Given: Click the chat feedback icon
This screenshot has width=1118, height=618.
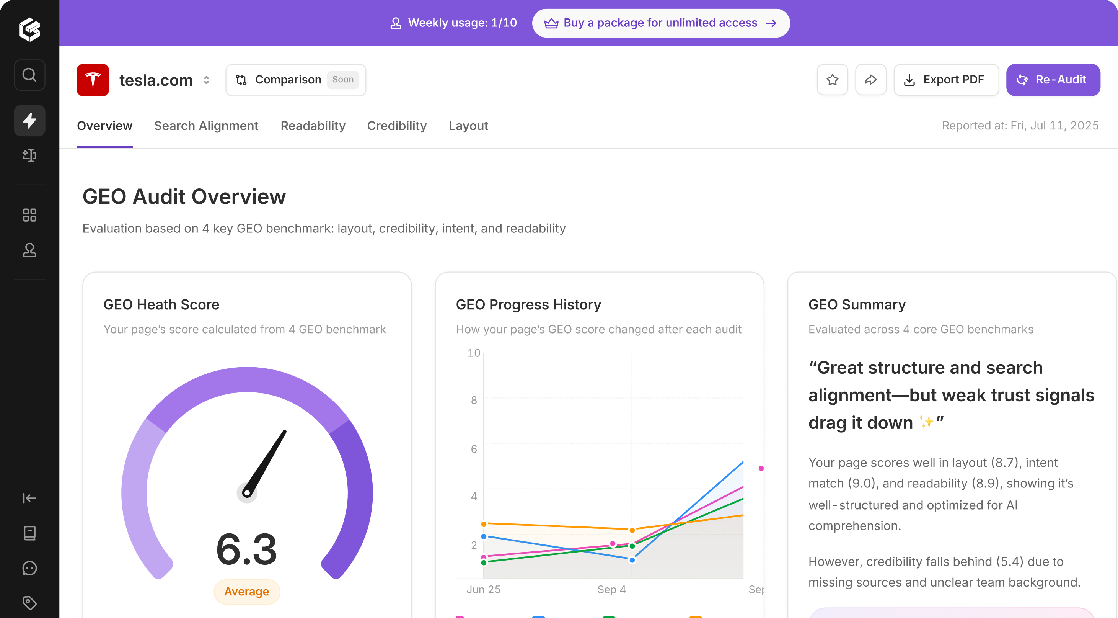Looking at the screenshot, I should pyautogui.click(x=29, y=568).
